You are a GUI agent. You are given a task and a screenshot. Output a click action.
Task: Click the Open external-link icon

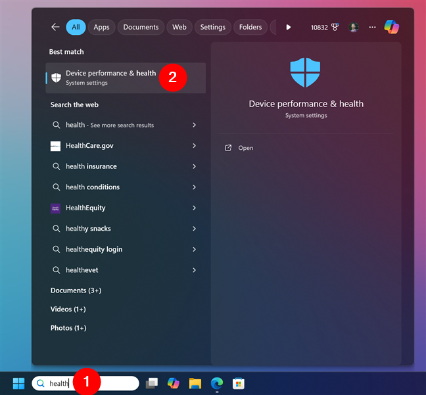(x=228, y=148)
